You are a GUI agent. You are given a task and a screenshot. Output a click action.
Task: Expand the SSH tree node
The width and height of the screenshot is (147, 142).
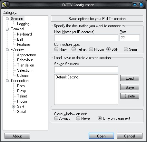click(x=13, y=107)
